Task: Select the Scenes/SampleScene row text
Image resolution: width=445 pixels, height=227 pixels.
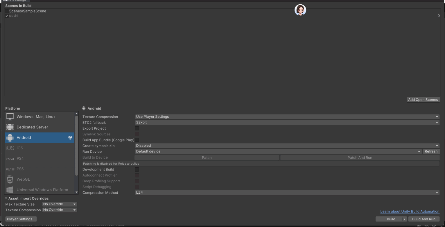Action: [28, 11]
